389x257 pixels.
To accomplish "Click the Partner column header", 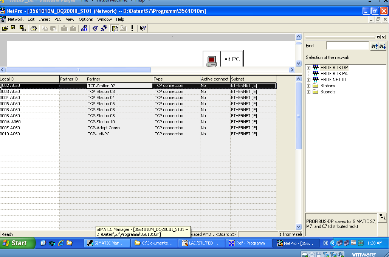I will point(119,79).
